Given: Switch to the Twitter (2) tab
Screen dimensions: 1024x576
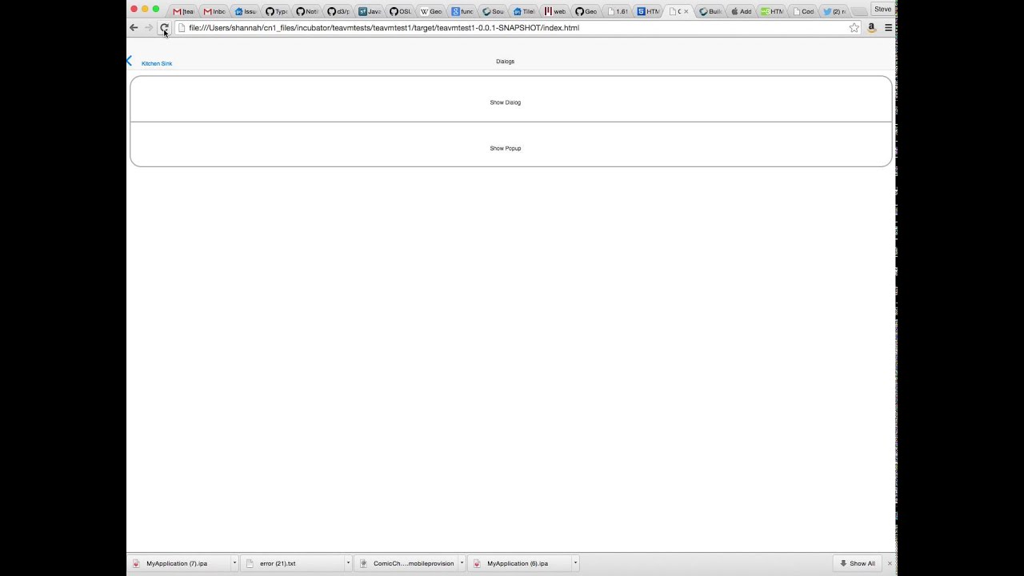Looking at the screenshot, I should coord(834,11).
